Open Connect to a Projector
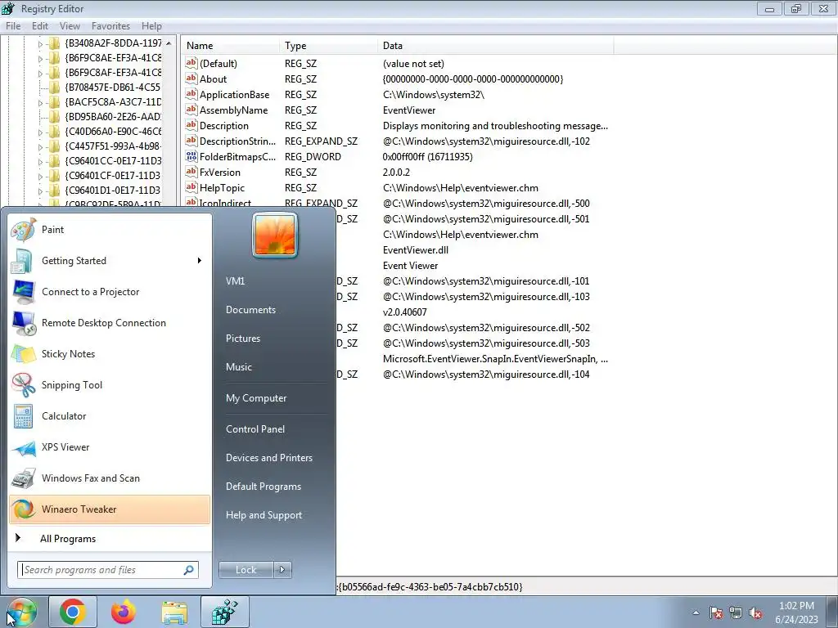The image size is (838, 628). 110,292
